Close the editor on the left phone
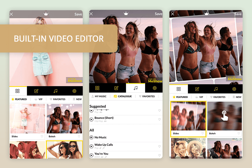 (11, 14)
